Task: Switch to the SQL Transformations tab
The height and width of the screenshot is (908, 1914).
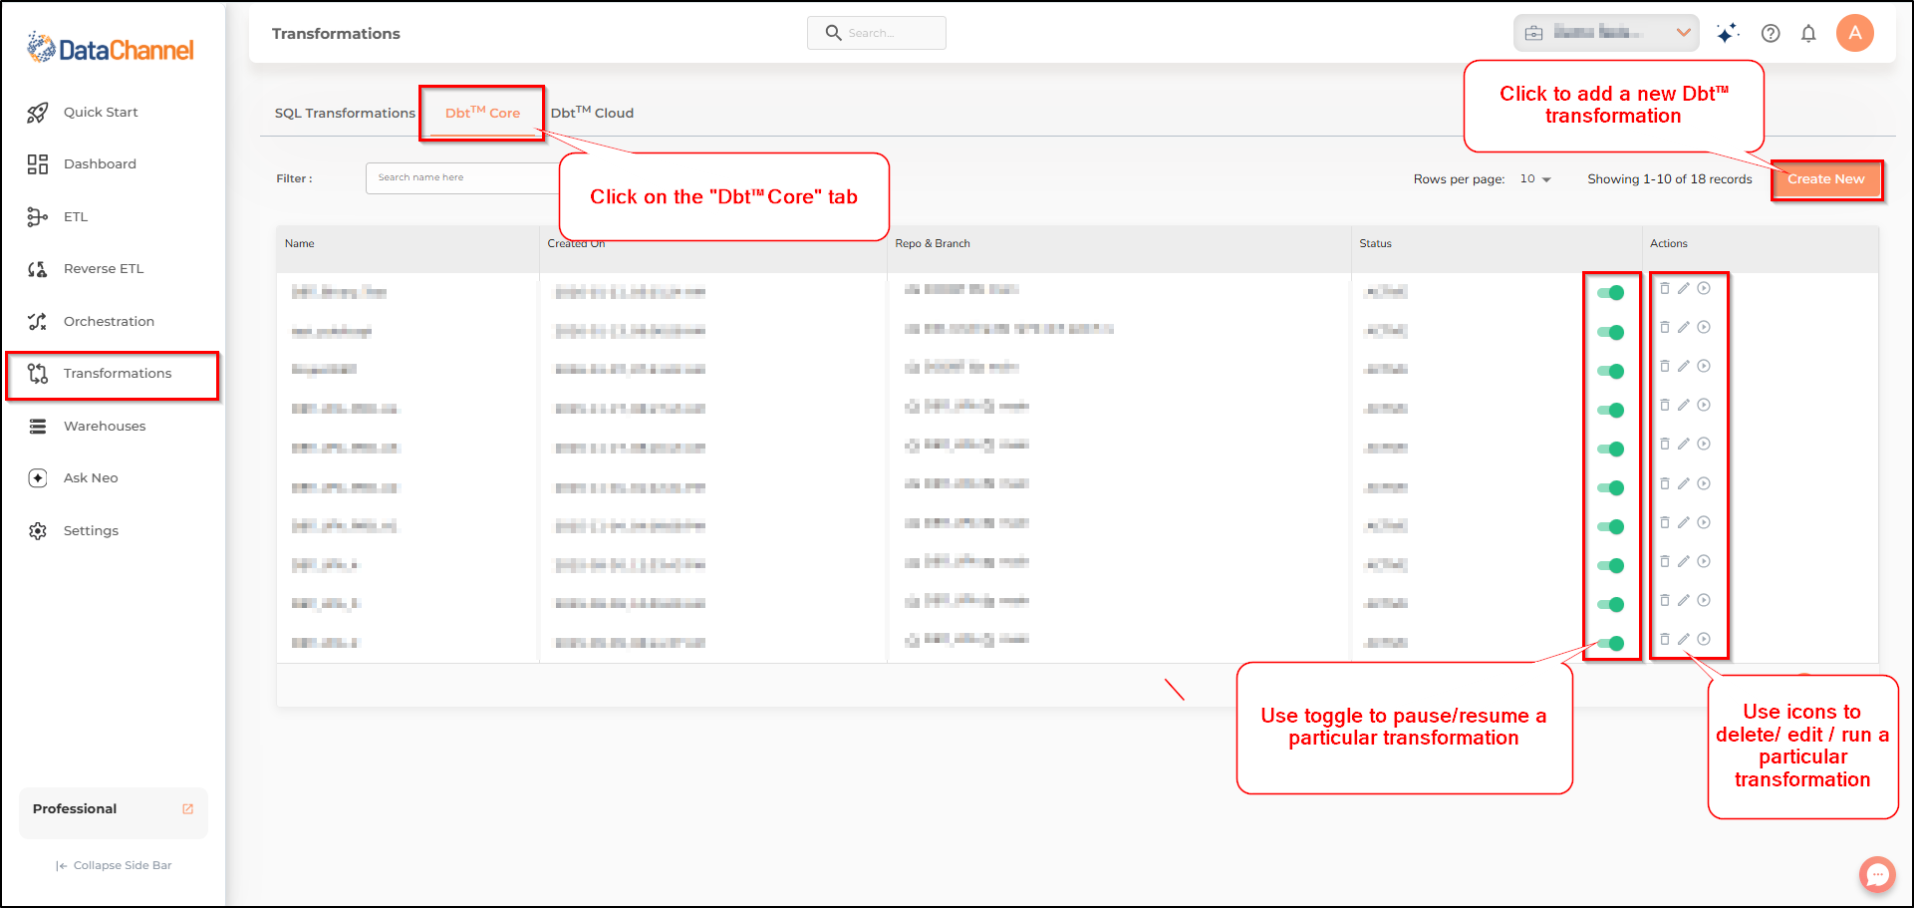Action: coord(345,114)
